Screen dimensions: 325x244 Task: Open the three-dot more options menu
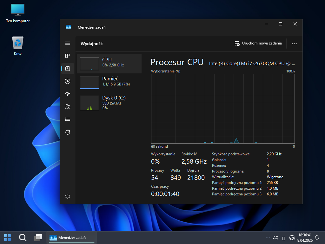[294, 44]
